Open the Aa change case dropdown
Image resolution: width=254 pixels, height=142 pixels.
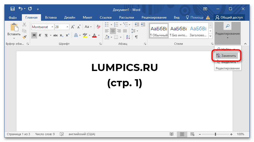tap(88, 27)
